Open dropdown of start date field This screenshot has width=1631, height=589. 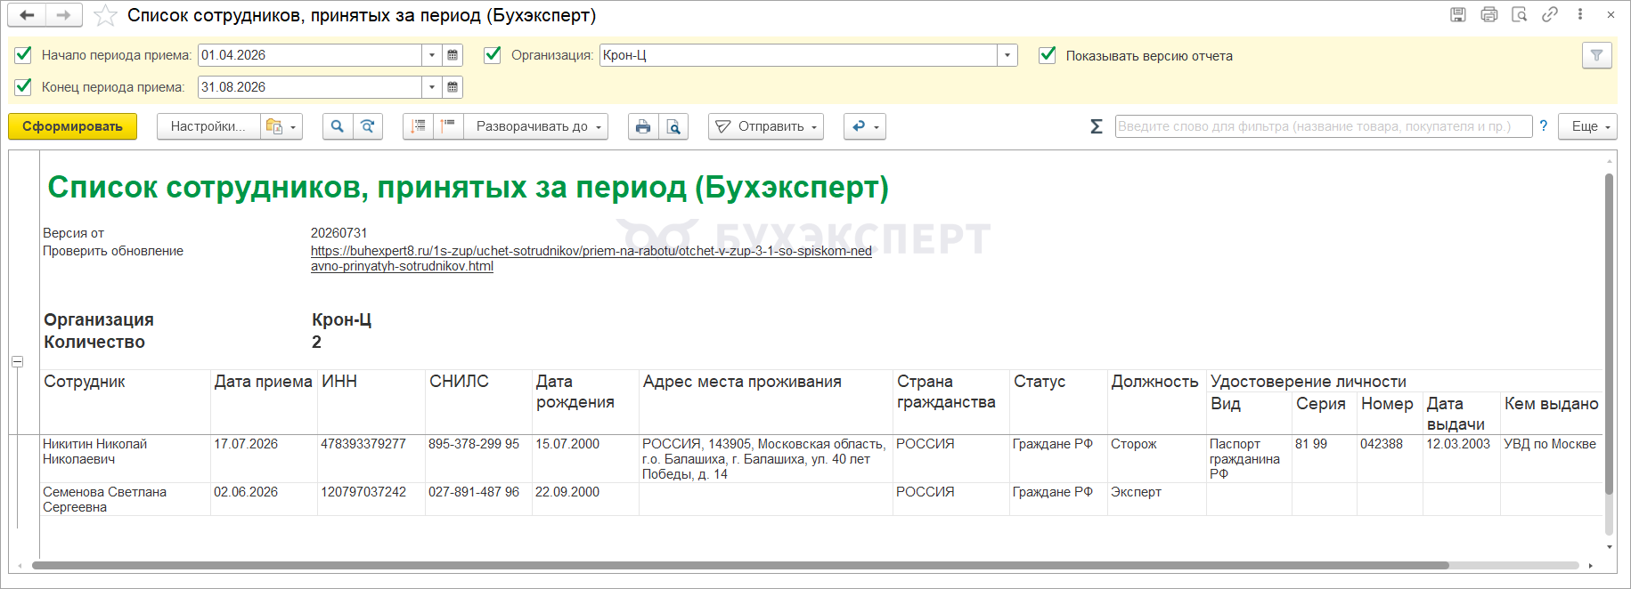431,55
